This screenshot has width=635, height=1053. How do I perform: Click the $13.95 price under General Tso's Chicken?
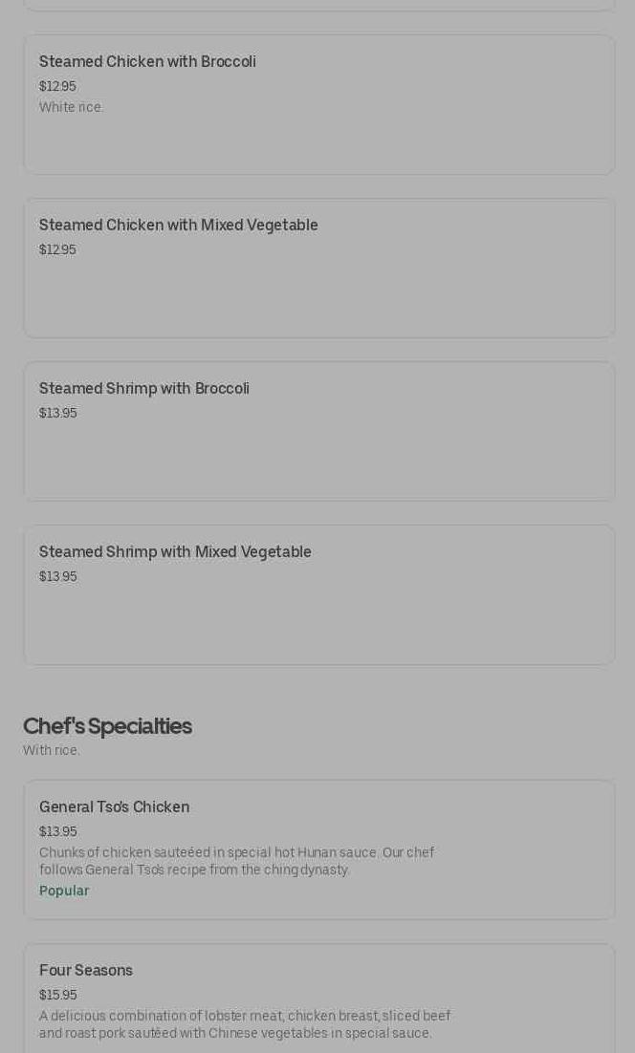click(57, 831)
